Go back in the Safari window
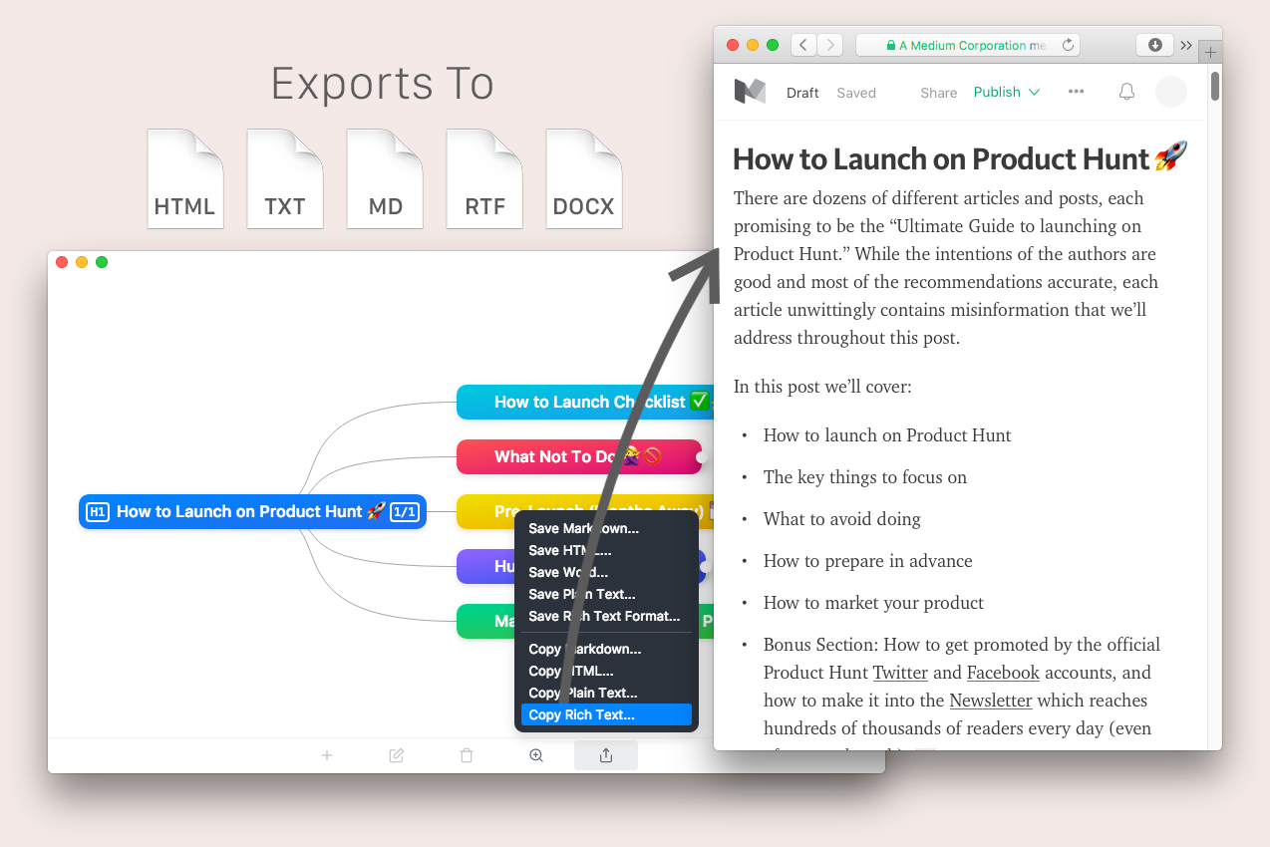The image size is (1270, 847). (803, 45)
